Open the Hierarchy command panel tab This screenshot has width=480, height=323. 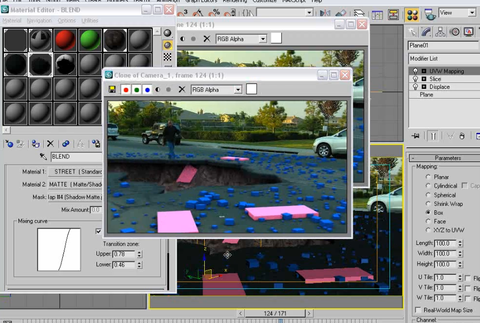[440, 32]
